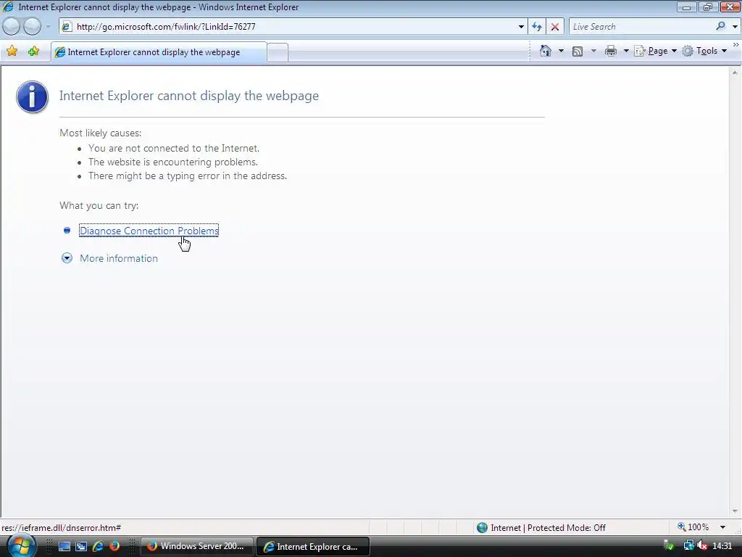Click Switch between windows quick launch icon
The height and width of the screenshot is (557, 742).
(x=81, y=547)
